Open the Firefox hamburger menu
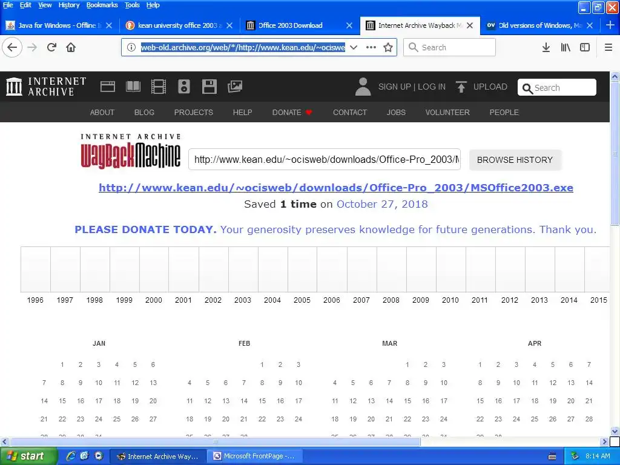Viewport: 620px width, 465px height. point(608,47)
